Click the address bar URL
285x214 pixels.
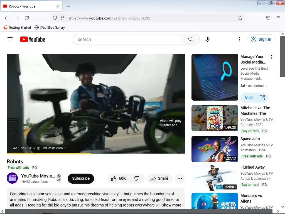point(109,18)
